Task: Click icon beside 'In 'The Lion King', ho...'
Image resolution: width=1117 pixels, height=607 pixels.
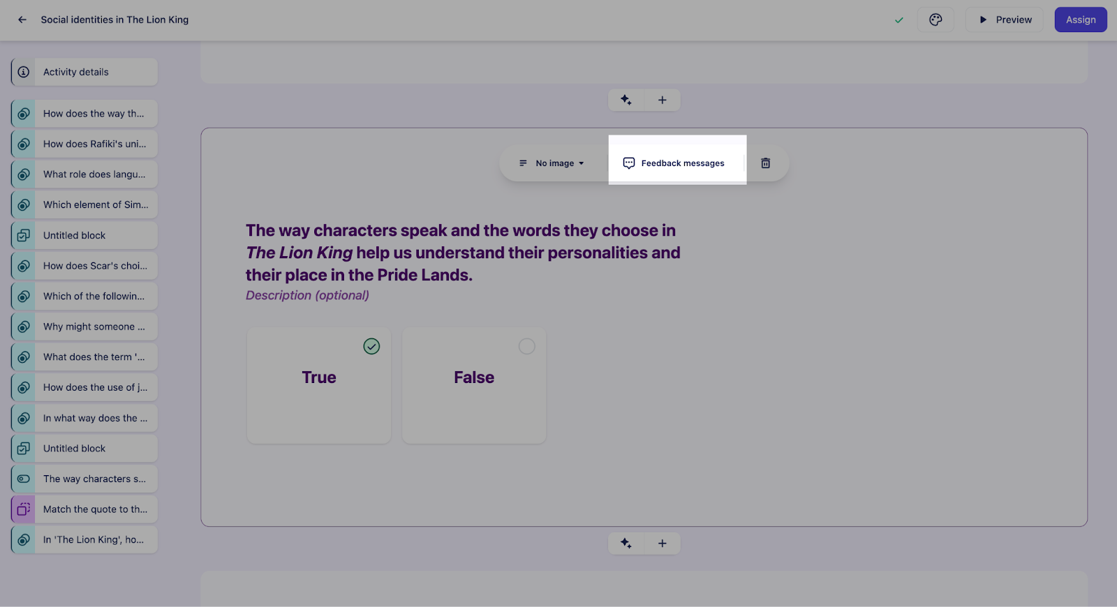Action: [x=24, y=539]
